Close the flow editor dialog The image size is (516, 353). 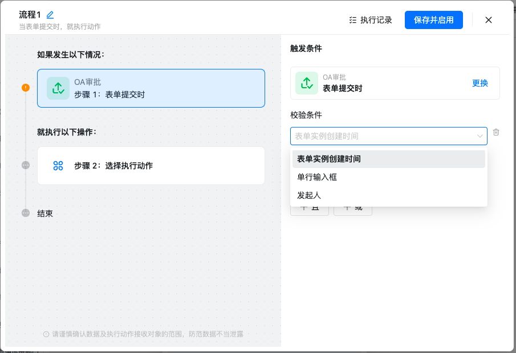click(x=489, y=20)
